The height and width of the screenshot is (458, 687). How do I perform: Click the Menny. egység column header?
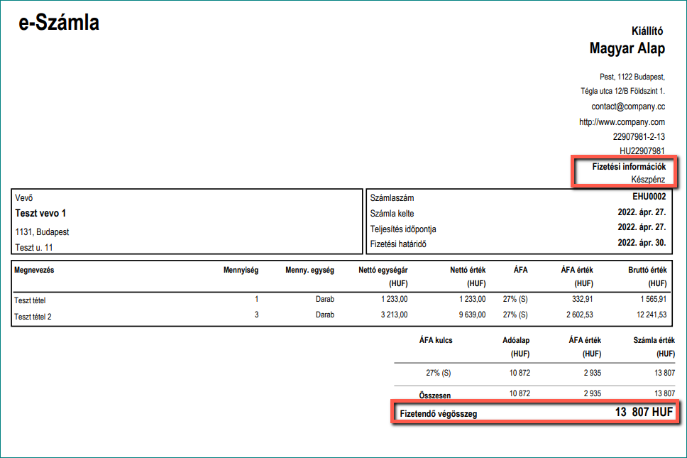pos(309,270)
